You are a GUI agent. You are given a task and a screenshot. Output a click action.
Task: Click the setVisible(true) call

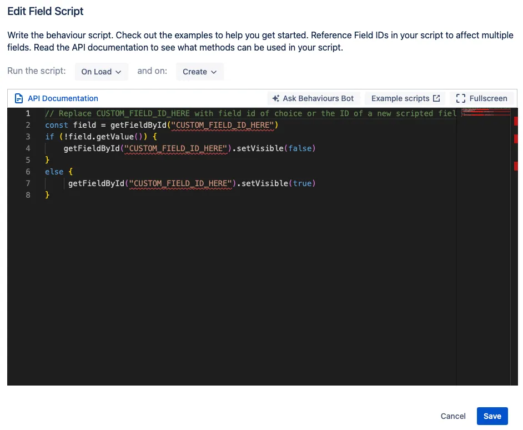[278, 184]
